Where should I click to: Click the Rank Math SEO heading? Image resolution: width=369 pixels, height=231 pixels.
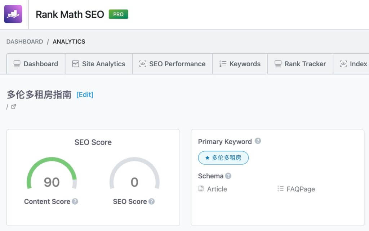tap(70, 14)
